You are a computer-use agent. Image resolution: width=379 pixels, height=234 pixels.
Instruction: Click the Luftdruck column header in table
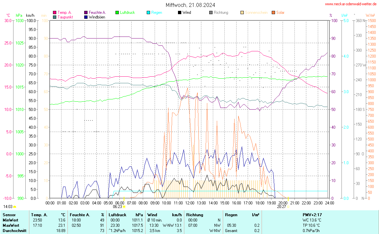click(117, 215)
